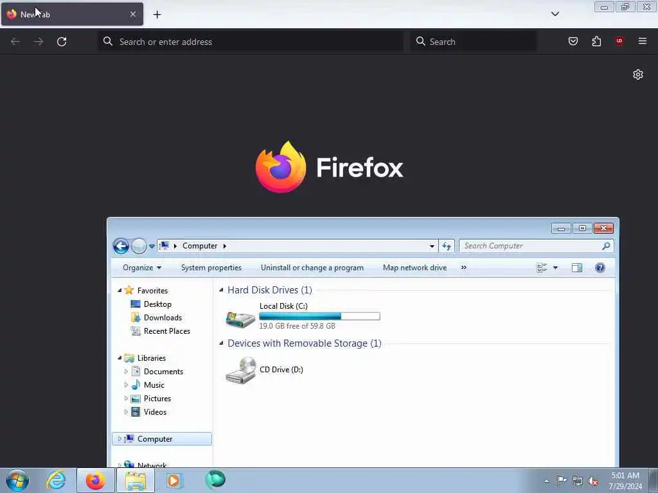This screenshot has height=493, width=658.
Task: Show additional toolbar commands chevron
Action: [464, 268]
